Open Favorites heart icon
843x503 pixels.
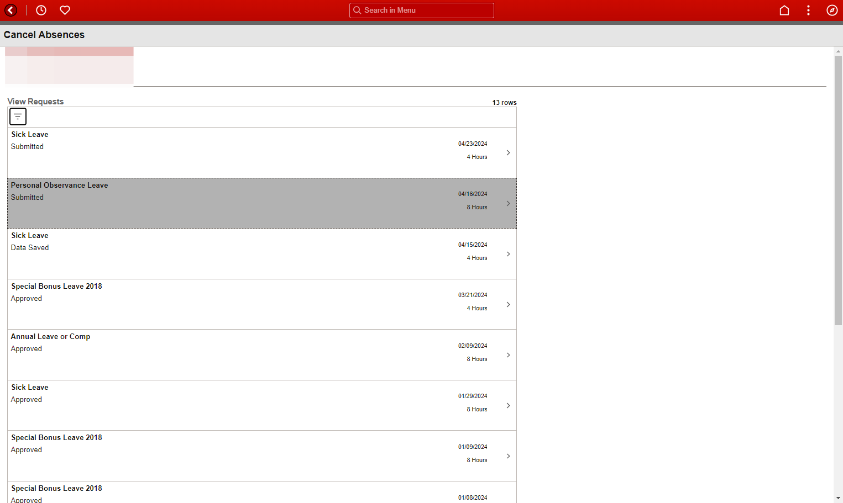pyautogui.click(x=65, y=10)
